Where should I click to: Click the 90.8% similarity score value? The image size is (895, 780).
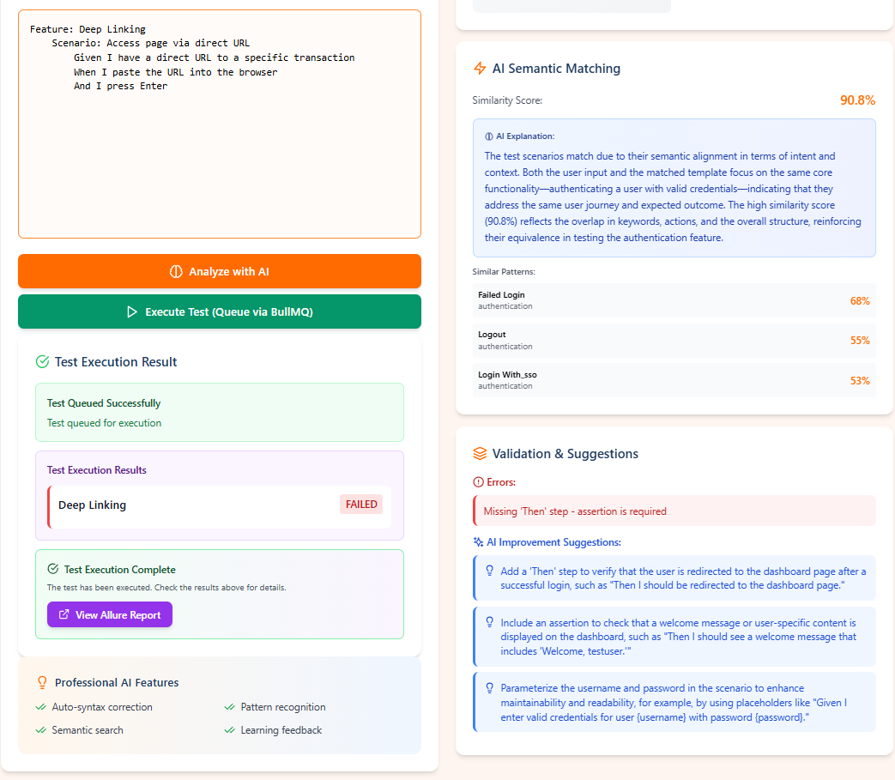pos(857,100)
